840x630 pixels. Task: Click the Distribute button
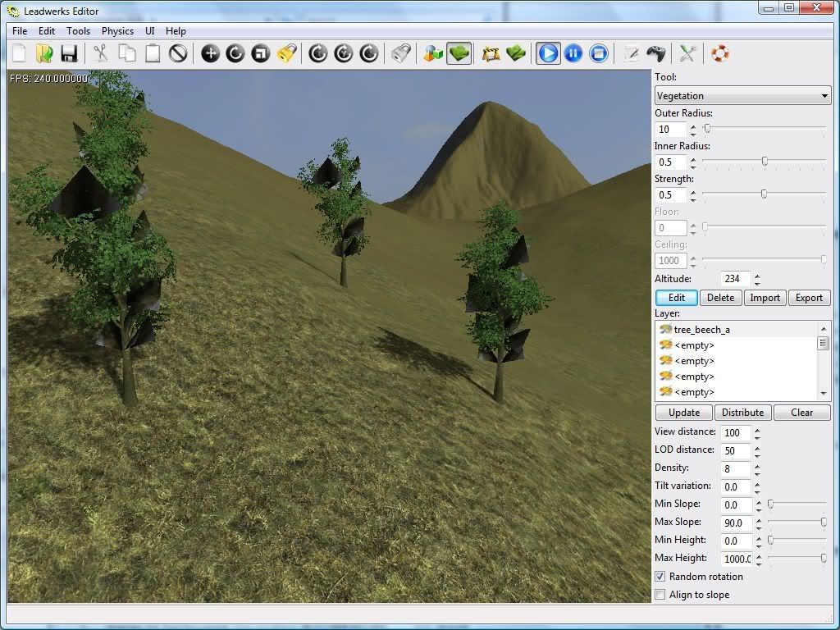(742, 413)
